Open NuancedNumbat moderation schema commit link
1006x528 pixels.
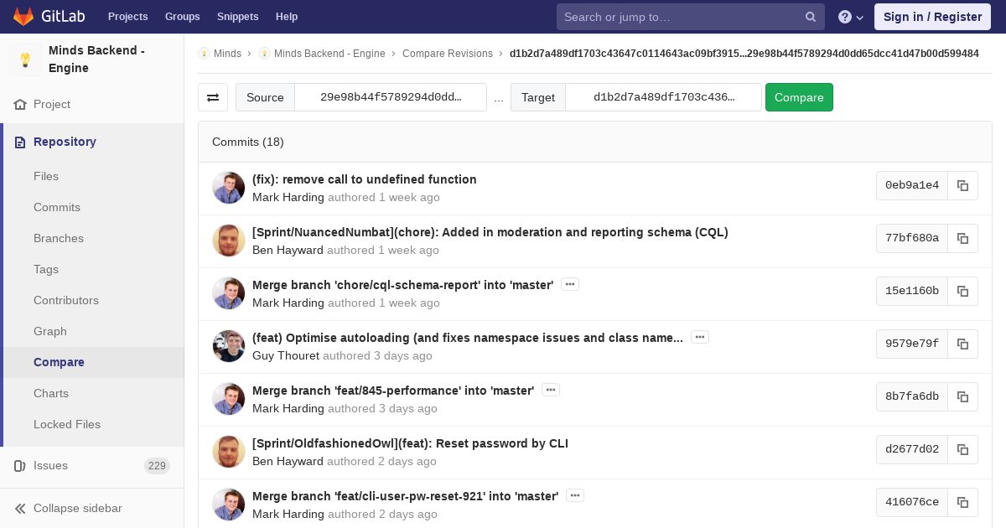490,232
